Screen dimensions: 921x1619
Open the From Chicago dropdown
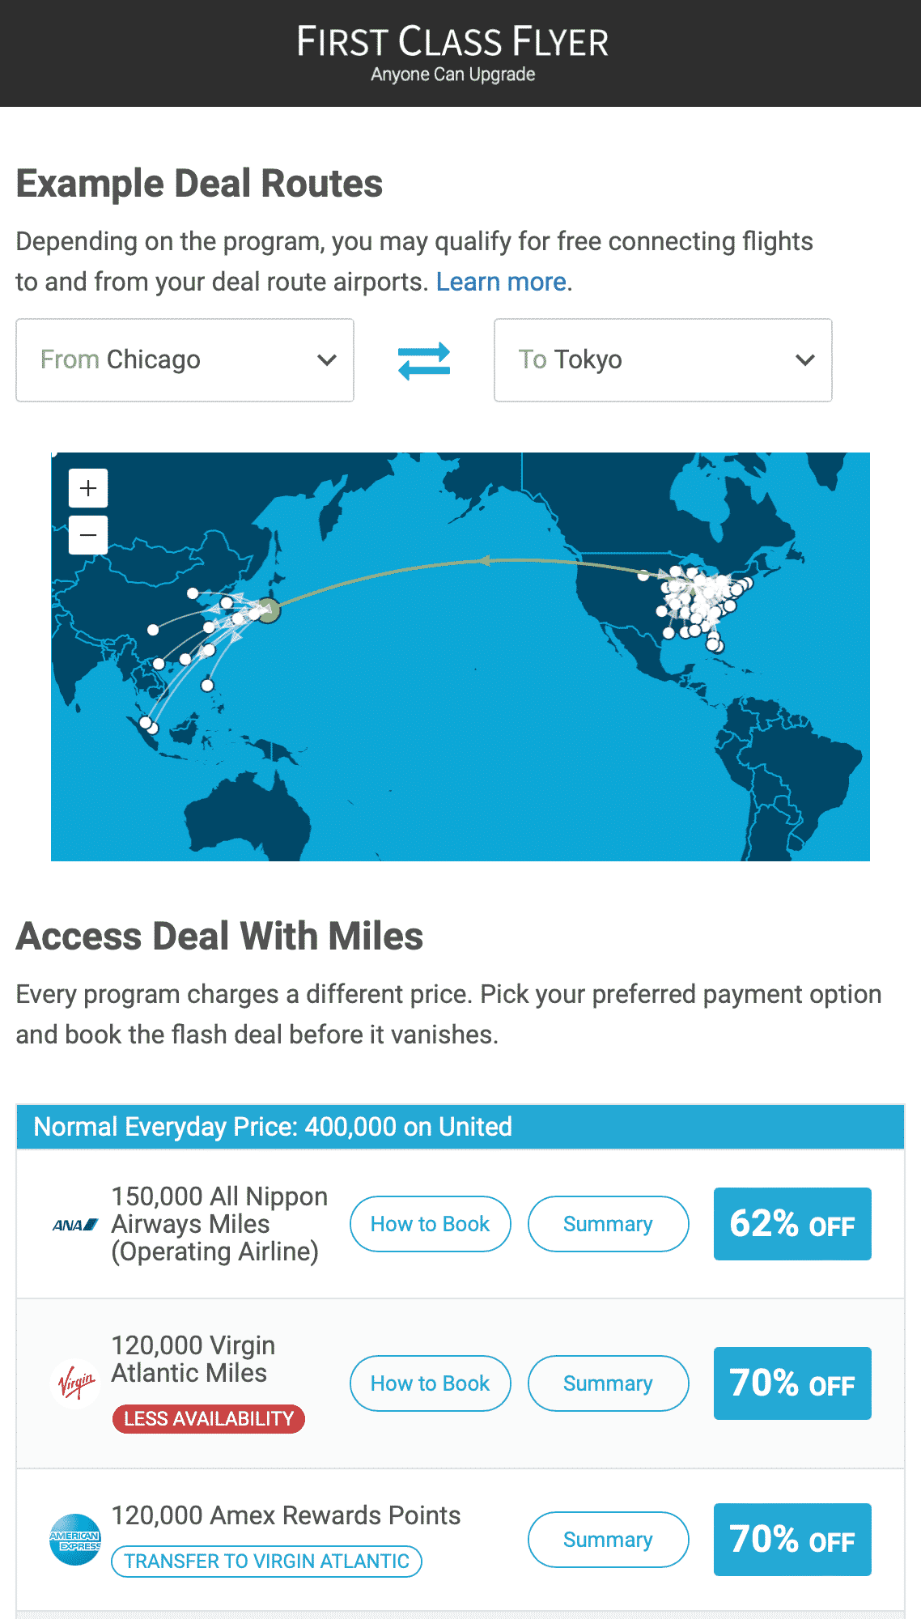click(x=185, y=360)
